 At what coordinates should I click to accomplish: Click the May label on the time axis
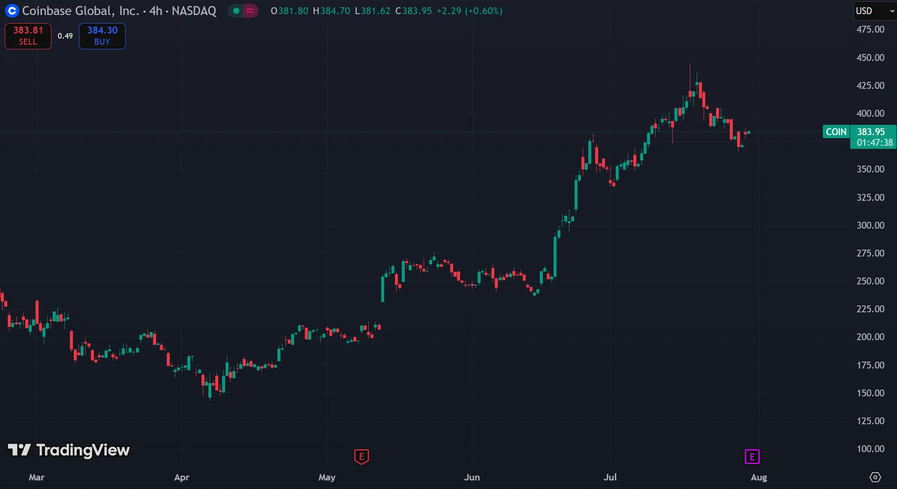click(327, 477)
